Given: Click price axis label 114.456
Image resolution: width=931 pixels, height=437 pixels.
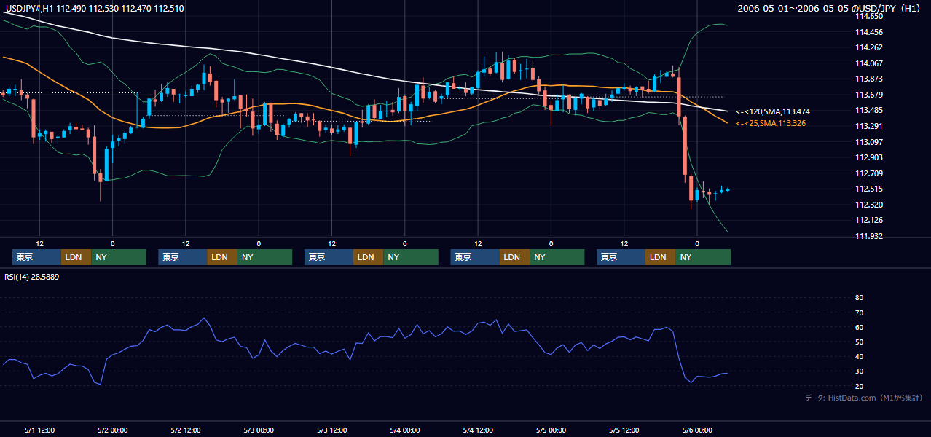Looking at the screenshot, I should point(868,32).
